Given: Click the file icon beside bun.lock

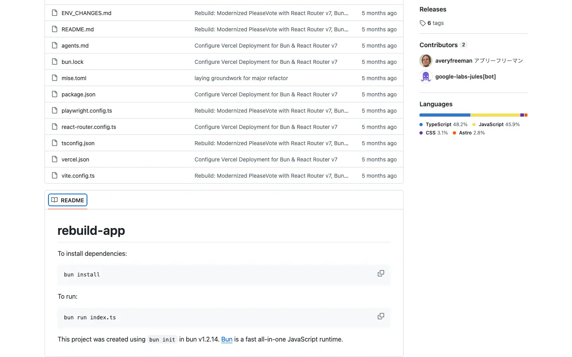Looking at the screenshot, I should tap(55, 62).
